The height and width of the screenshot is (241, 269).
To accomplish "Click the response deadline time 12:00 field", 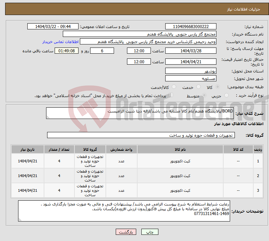I will point(139,51).
